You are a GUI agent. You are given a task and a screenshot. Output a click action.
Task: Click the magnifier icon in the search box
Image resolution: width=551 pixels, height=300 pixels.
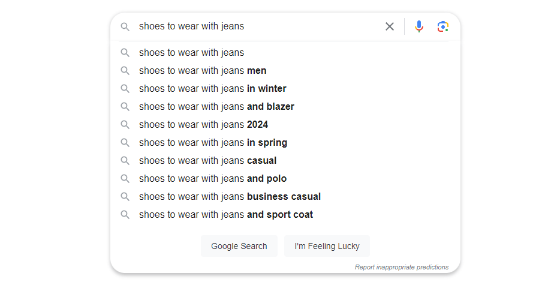tap(125, 26)
